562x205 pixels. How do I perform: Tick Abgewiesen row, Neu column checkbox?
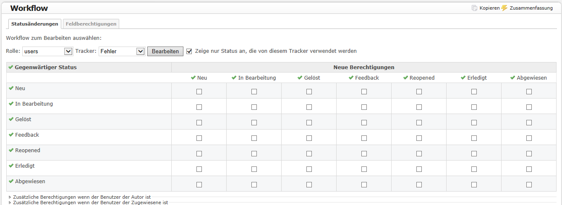[x=199, y=184]
